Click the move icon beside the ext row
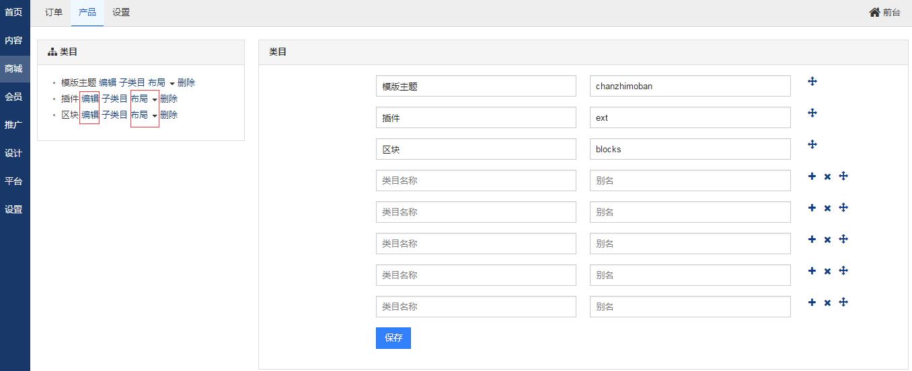Screen dimensions: 912x371 (812, 113)
